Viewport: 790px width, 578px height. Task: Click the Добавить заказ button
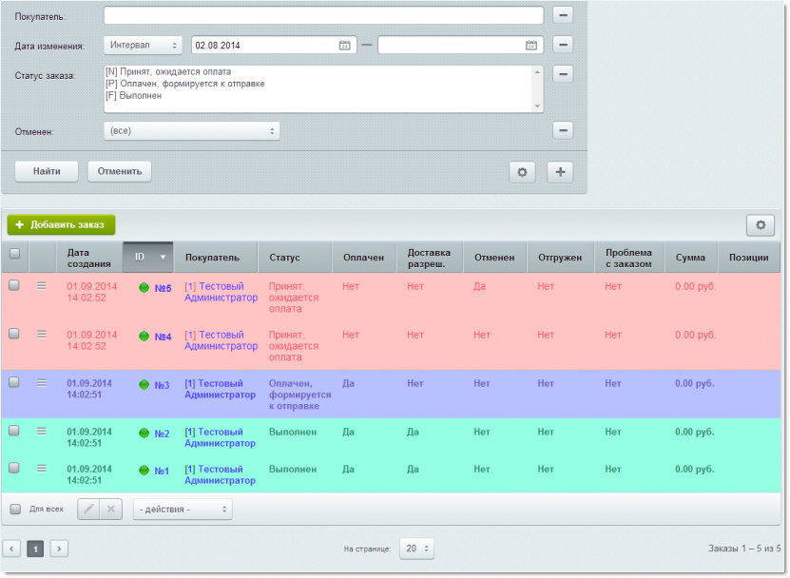tap(61, 224)
